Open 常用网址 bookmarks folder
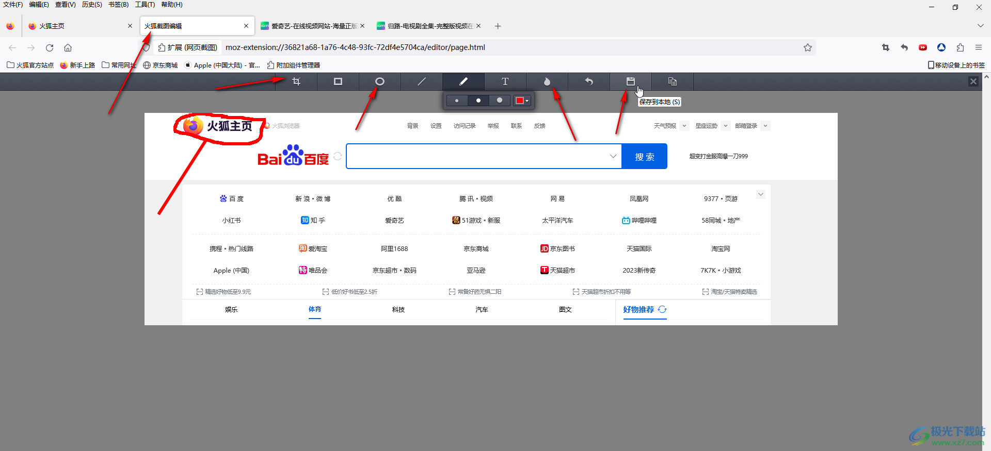The image size is (991, 451). click(119, 65)
